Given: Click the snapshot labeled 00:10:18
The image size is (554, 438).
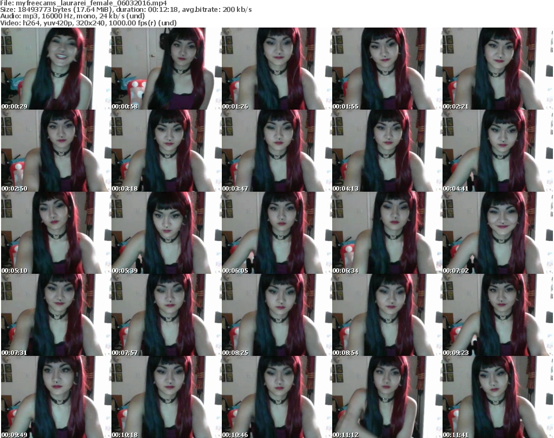Looking at the screenshot, I should pos(166,397).
